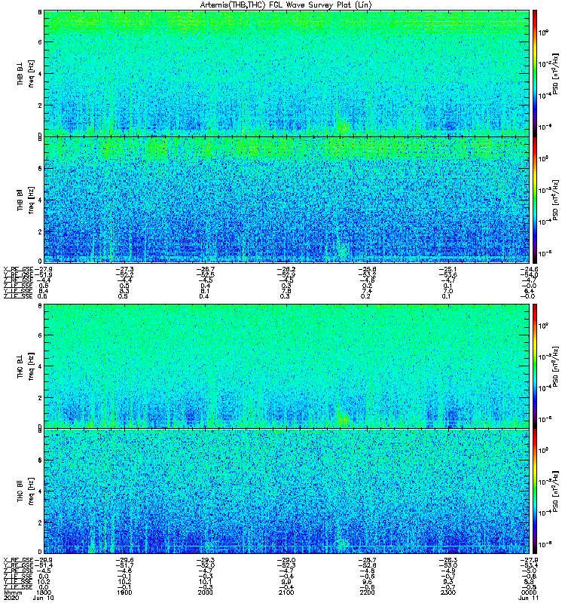This screenshot has width=565, height=603.
Task: Click inside the THC B⊥ spectrogram panel
Action: 286,366
